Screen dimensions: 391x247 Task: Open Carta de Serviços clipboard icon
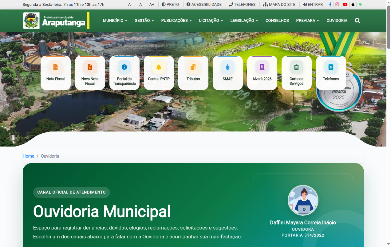tap(297, 67)
